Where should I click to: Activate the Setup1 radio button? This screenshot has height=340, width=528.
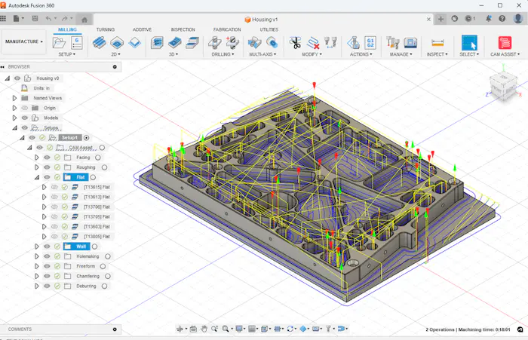87,138
